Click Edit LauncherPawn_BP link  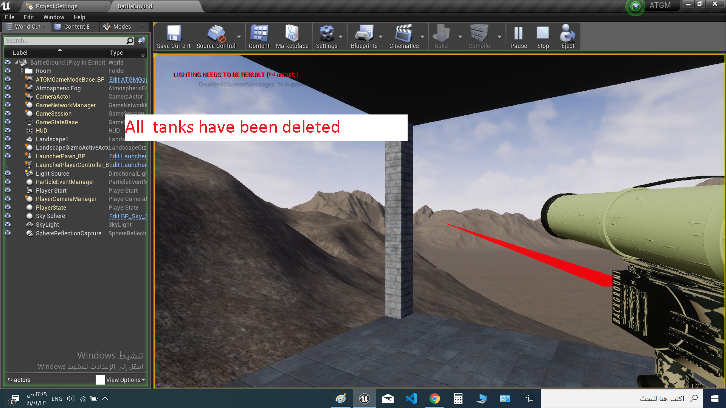[x=128, y=156]
